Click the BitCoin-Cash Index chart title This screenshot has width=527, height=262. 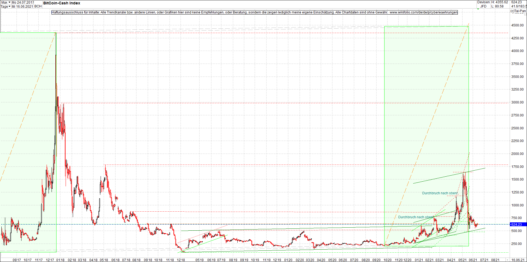[x=62, y=3]
